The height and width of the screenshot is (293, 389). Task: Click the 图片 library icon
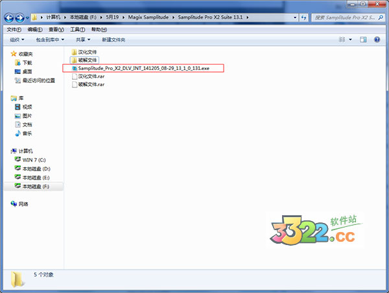tap(18, 116)
